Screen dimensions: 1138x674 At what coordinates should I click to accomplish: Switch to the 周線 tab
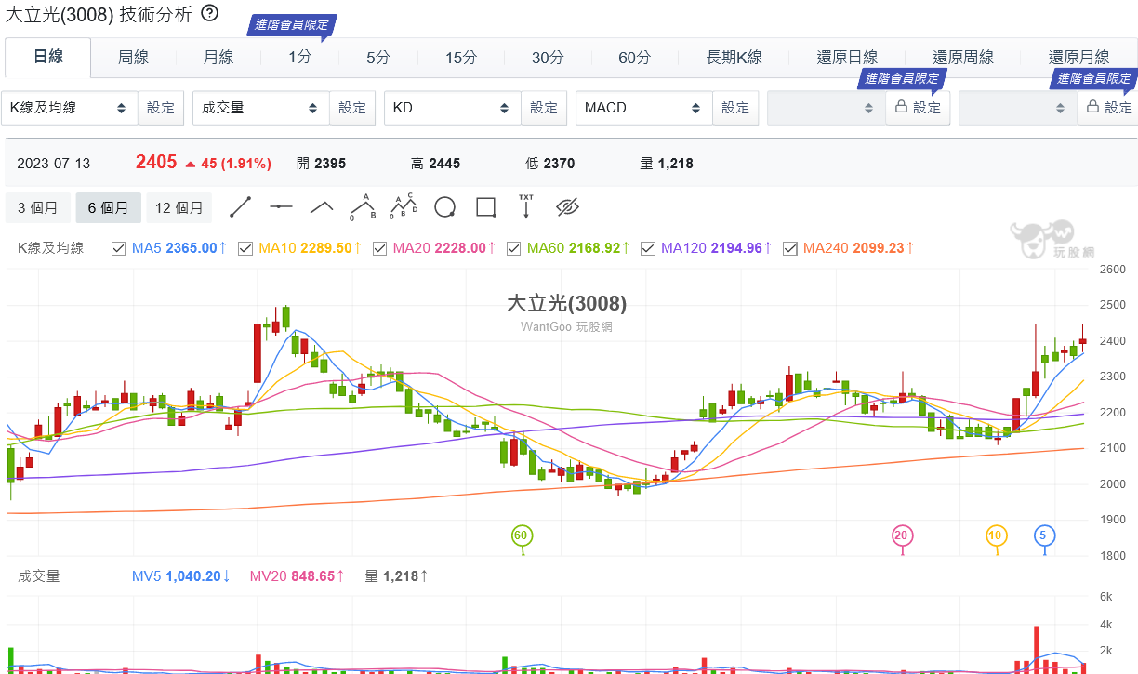[133, 58]
